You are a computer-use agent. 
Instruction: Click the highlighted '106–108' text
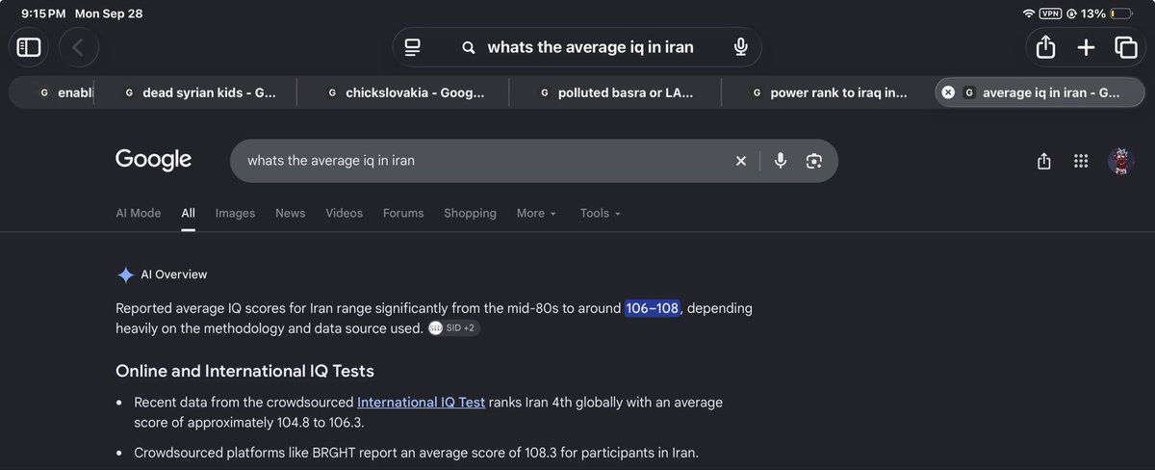coord(652,308)
